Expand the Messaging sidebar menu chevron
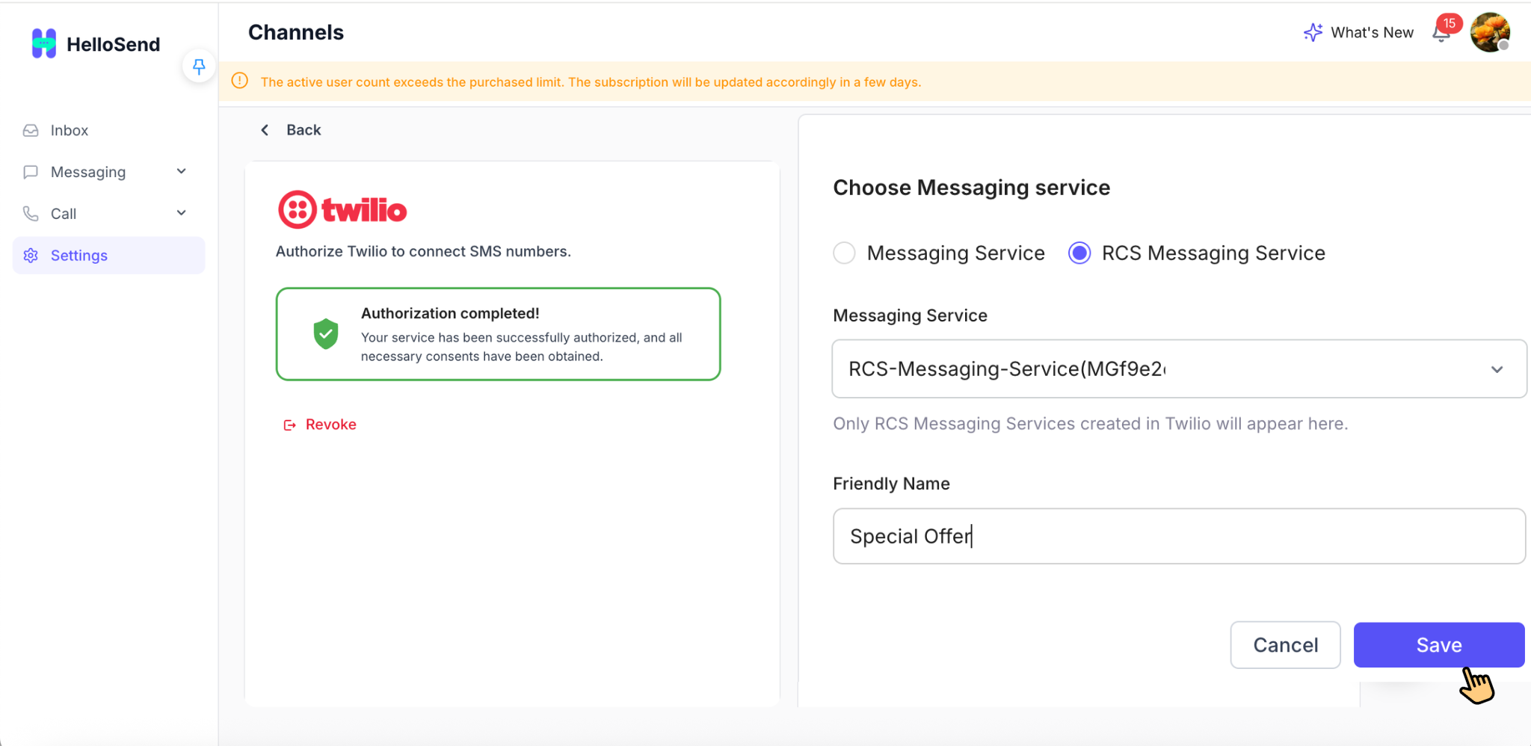This screenshot has height=746, width=1531. [181, 171]
